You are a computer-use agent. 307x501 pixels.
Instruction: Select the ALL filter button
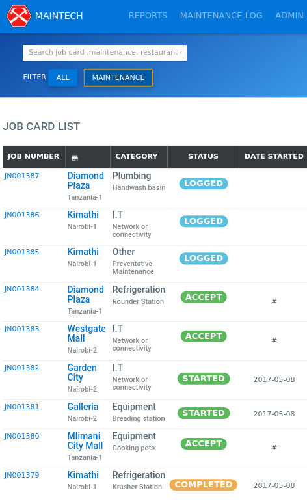(63, 77)
